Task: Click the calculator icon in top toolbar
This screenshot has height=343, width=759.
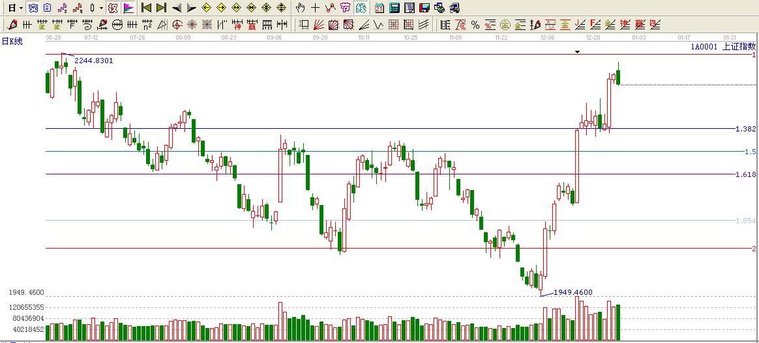Action: 394,8
